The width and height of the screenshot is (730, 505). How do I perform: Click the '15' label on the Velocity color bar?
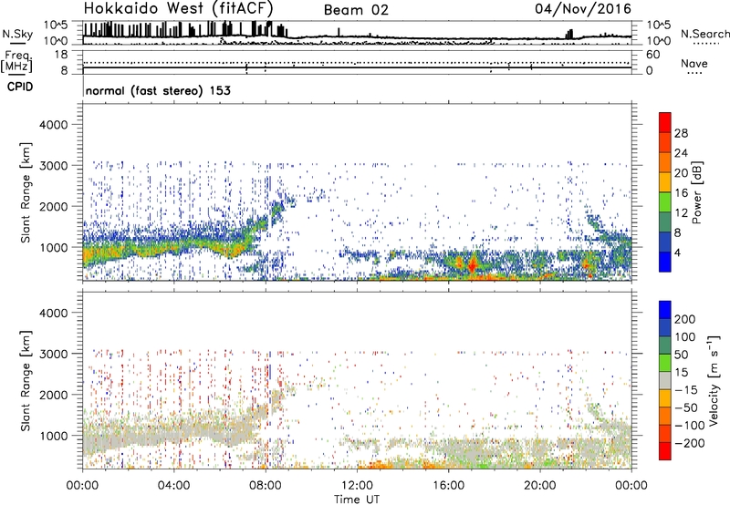(682, 373)
